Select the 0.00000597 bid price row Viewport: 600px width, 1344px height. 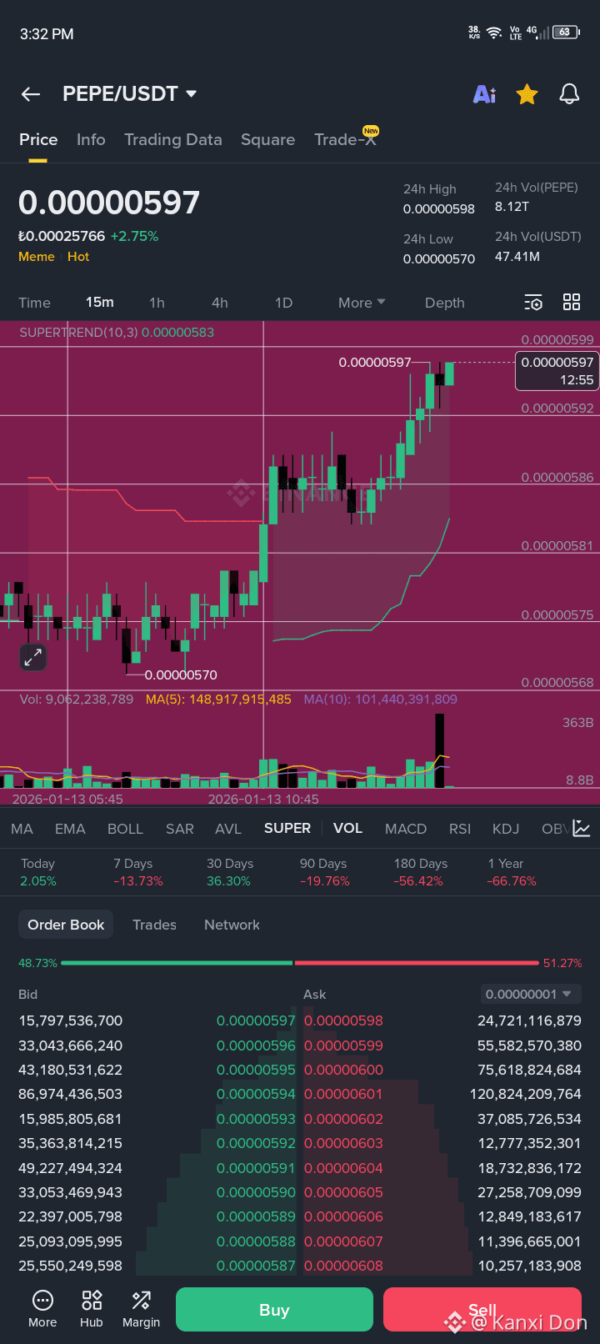click(157, 1021)
